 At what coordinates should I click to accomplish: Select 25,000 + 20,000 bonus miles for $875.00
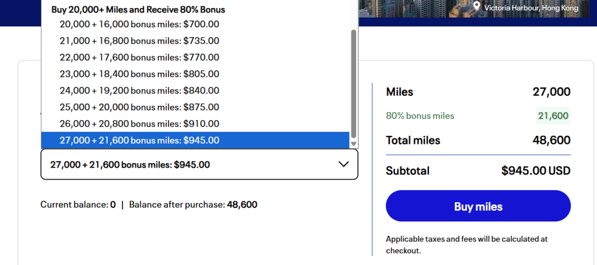(139, 107)
